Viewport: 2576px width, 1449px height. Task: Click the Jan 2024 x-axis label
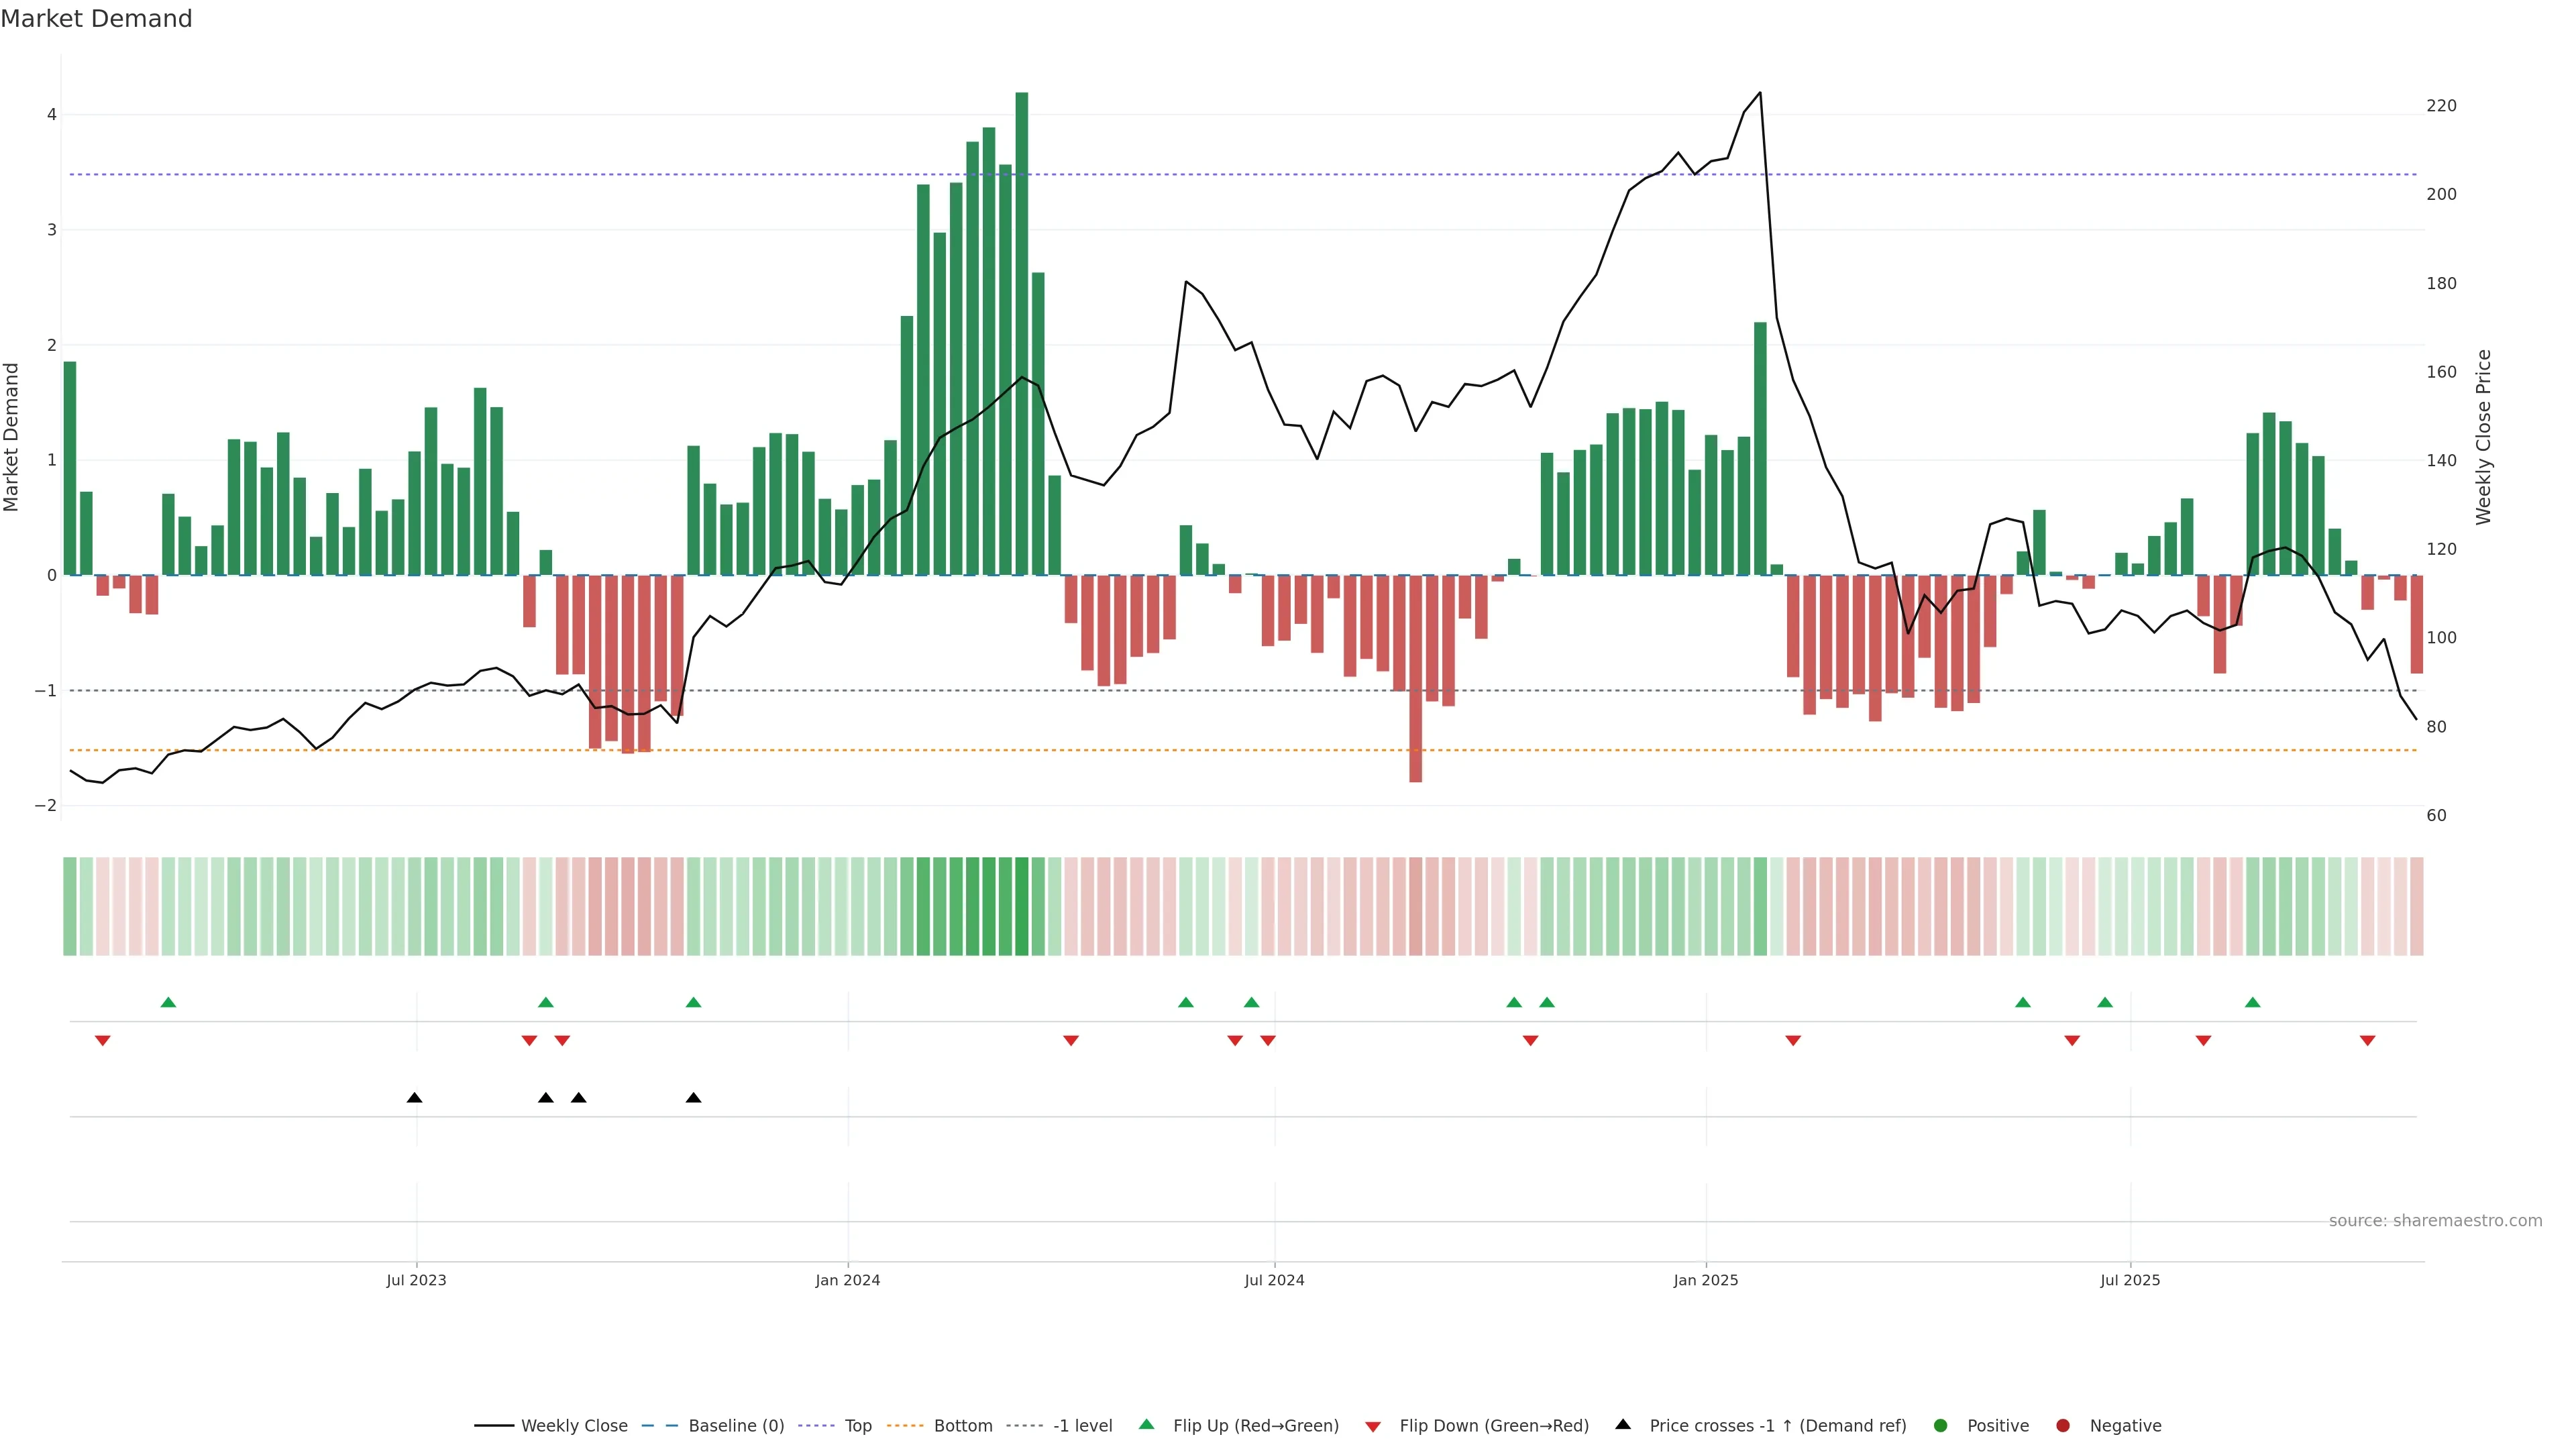click(x=848, y=1280)
